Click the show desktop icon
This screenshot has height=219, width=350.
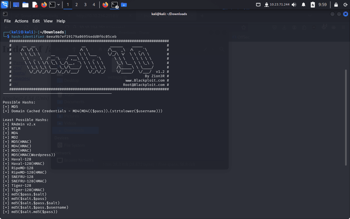[16, 5]
